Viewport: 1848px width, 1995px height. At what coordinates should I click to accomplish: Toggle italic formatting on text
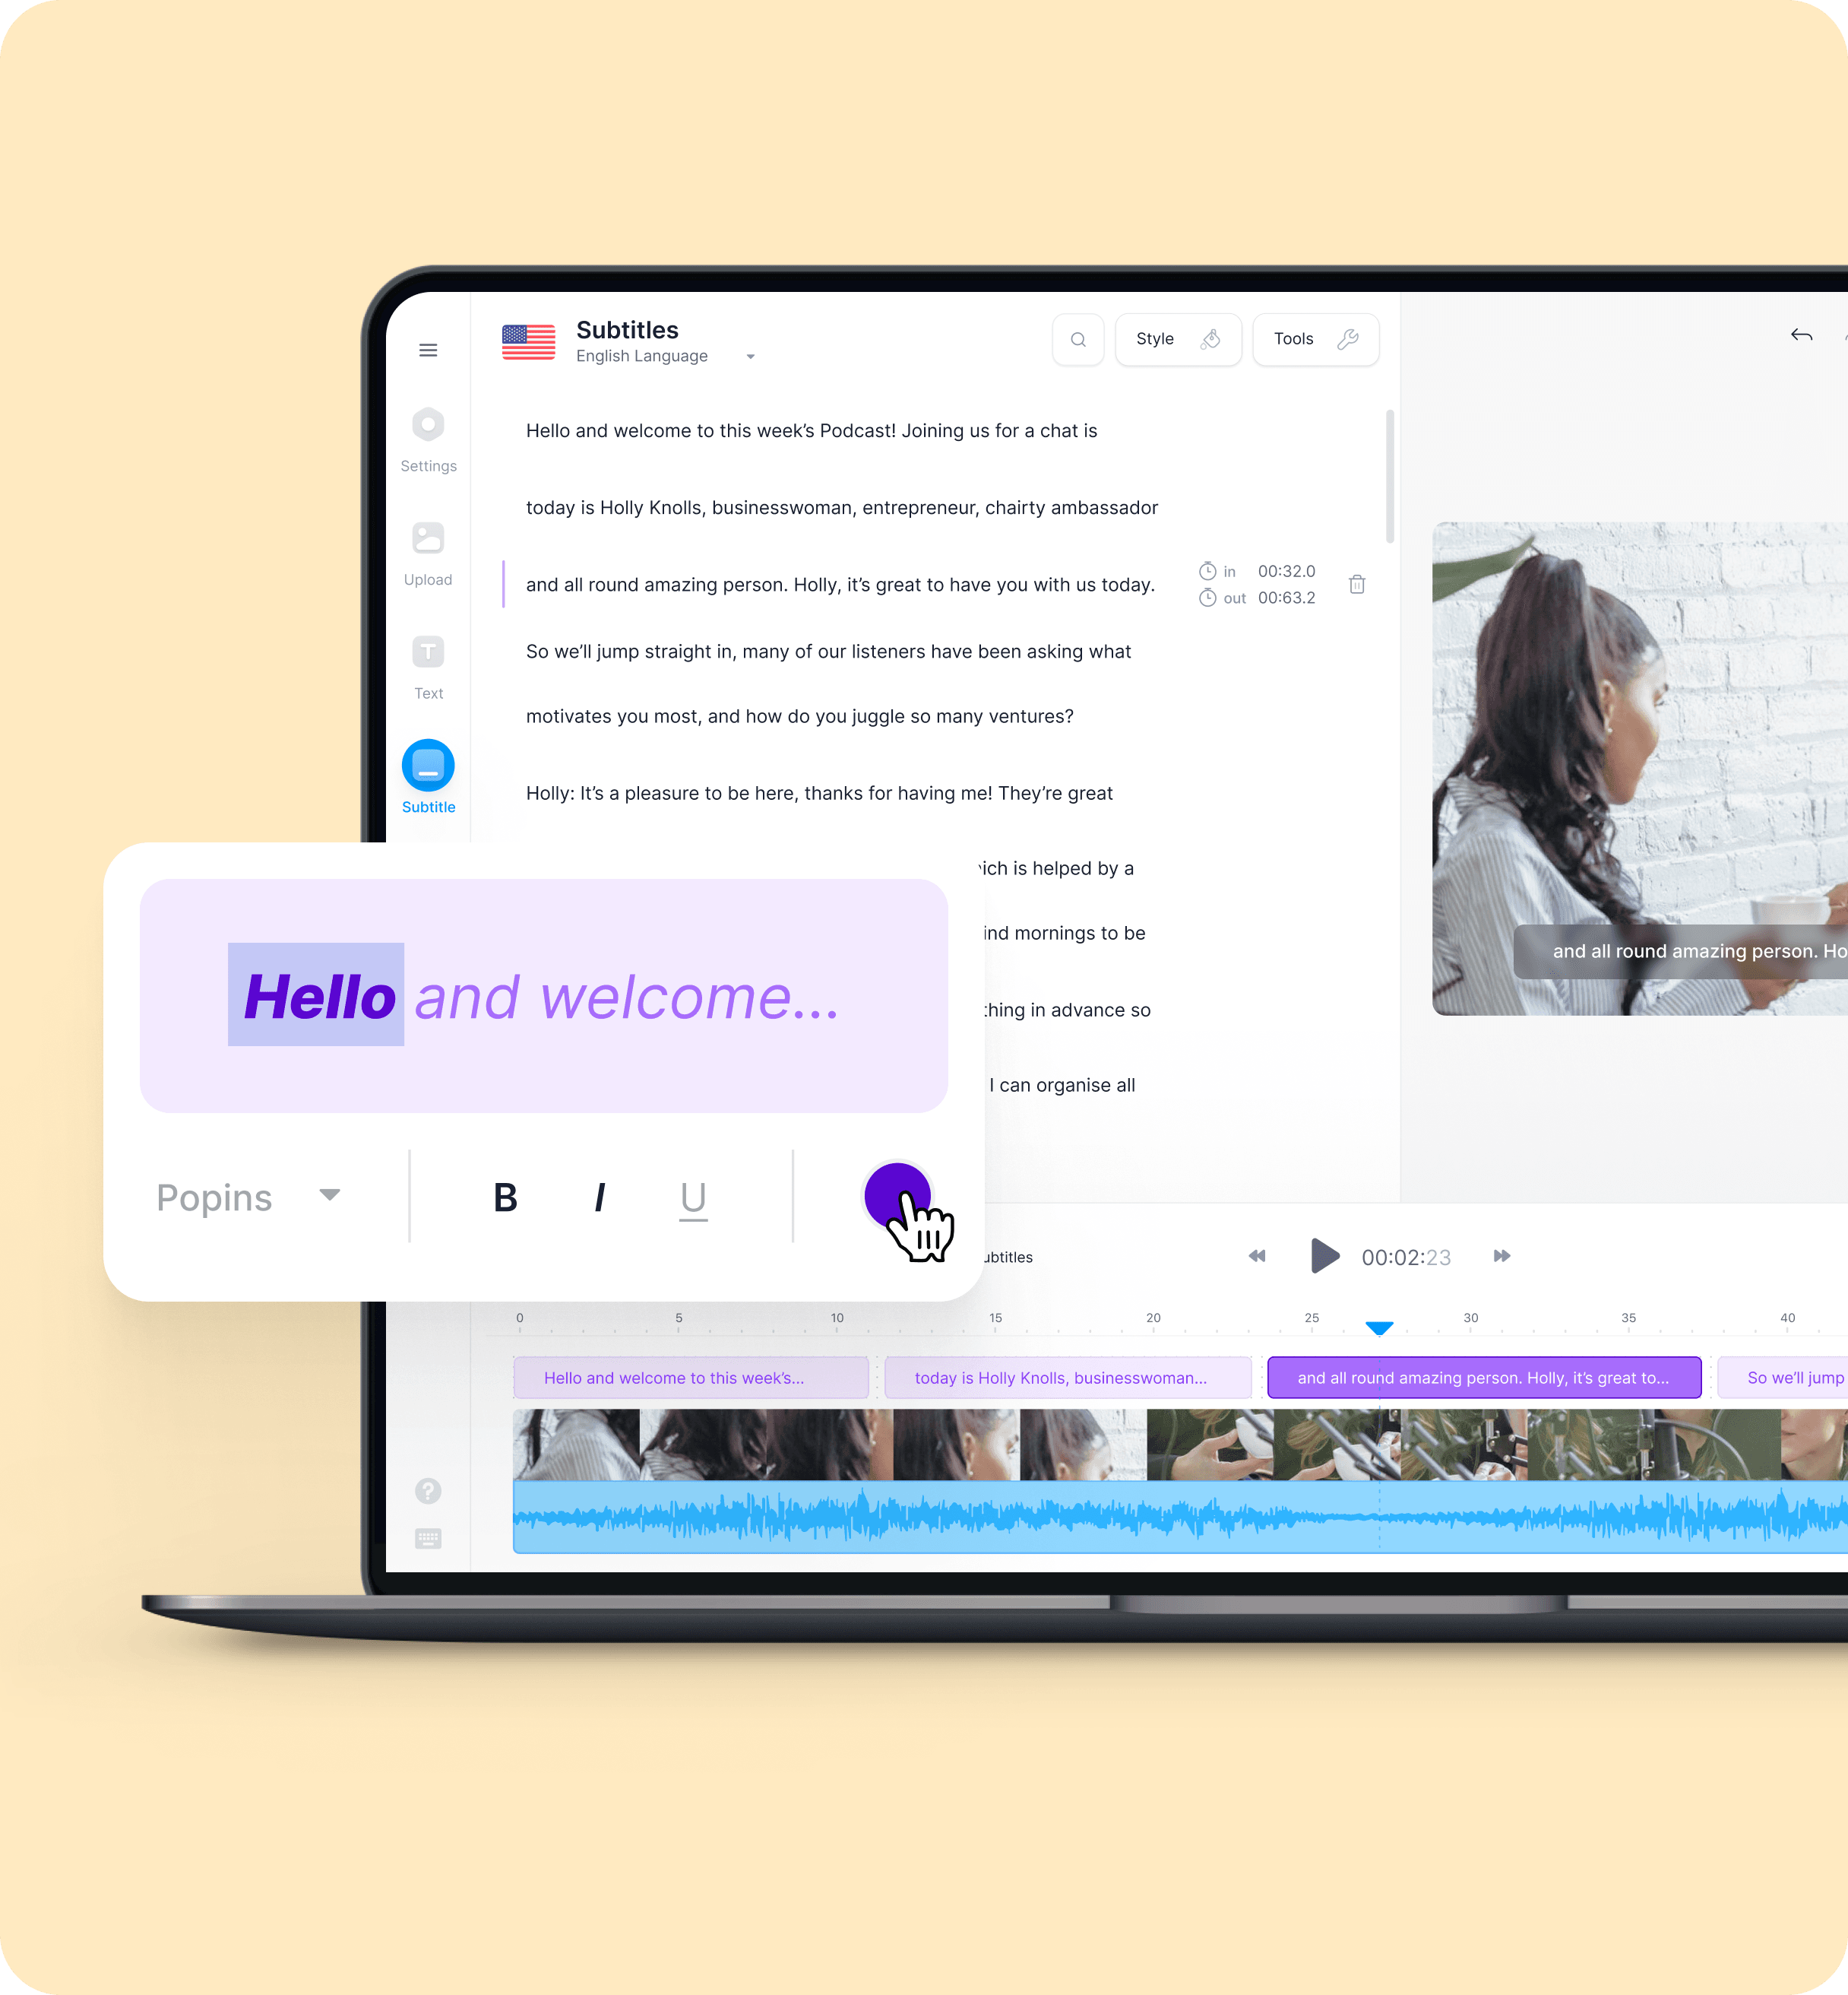pyautogui.click(x=600, y=1196)
